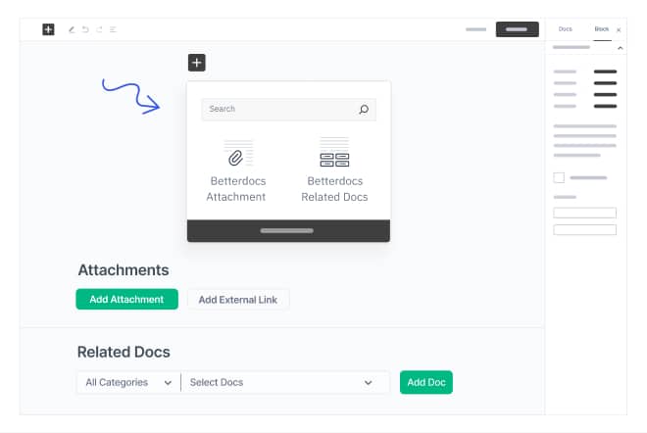The width and height of the screenshot is (647, 433).
Task: Click the undo arrow icon
Action: tap(85, 29)
